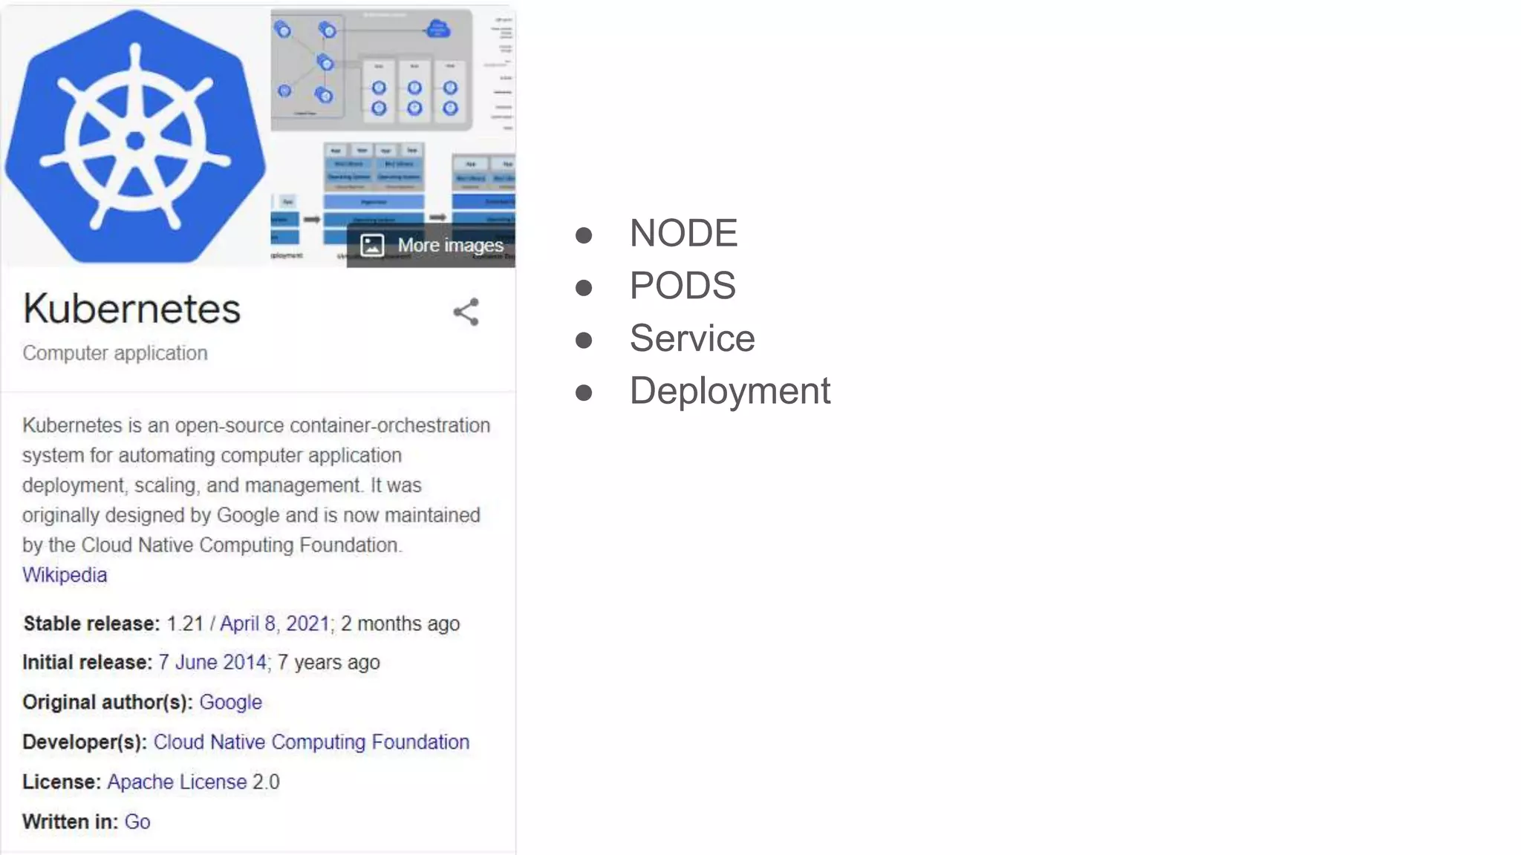Click the image icon in More images
Image resolution: width=1521 pixels, height=855 pixels.
pos(372,245)
